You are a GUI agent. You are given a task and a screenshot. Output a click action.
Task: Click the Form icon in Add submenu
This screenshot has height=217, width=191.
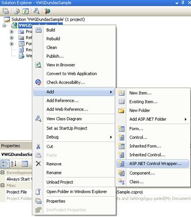point(121,129)
